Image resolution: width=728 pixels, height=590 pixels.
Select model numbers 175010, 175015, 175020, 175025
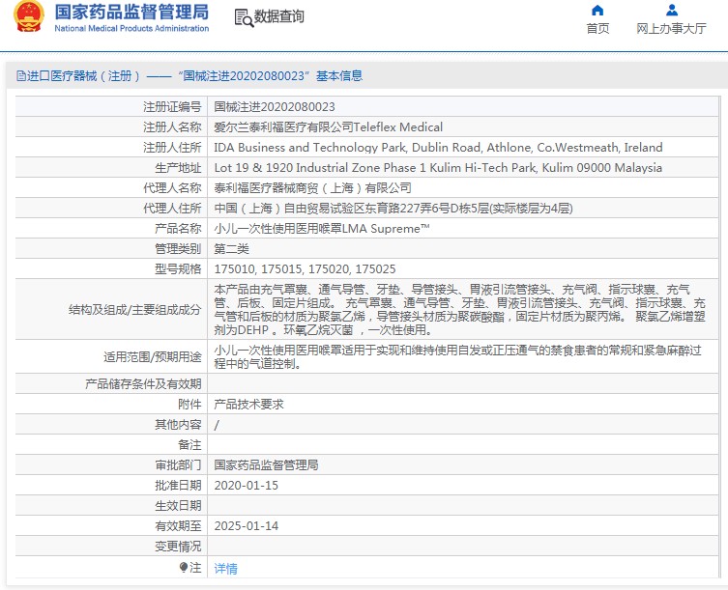[306, 269]
